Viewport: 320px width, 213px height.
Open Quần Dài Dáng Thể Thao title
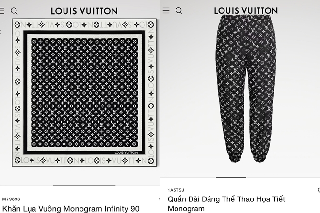226,204
